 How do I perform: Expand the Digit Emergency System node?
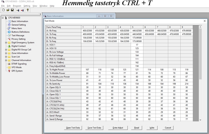pyautogui.click(x=6, y=43)
